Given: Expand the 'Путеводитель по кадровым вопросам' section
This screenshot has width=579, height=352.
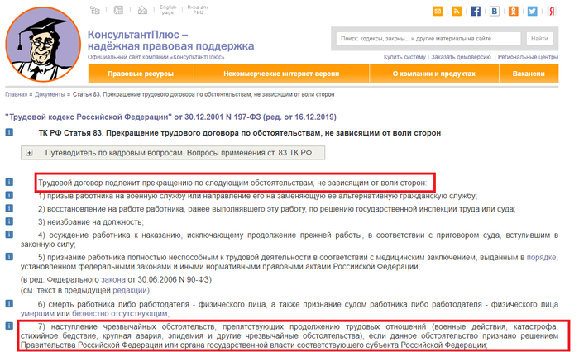Looking at the screenshot, I should [29, 153].
